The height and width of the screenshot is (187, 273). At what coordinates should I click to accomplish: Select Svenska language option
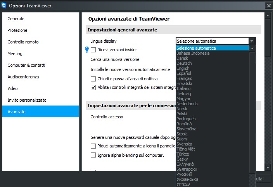point(213,144)
